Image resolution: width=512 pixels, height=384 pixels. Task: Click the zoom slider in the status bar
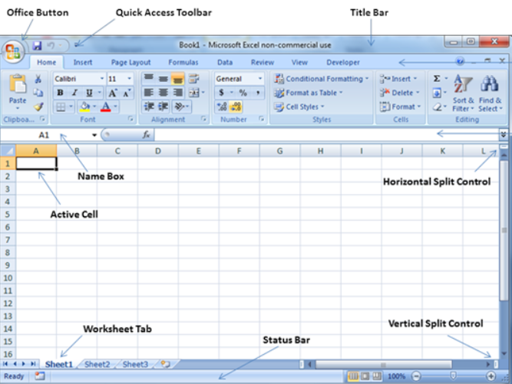pos(453,376)
